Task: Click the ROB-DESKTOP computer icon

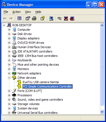Action: point(9,25)
